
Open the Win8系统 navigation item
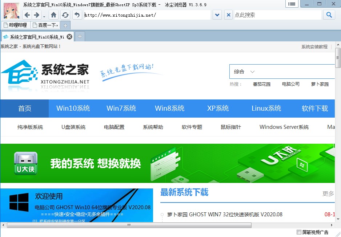click(170, 109)
